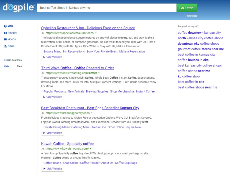230x174 pixels.
Task: Open the Preferences link
Action: (x=191, y=16)
